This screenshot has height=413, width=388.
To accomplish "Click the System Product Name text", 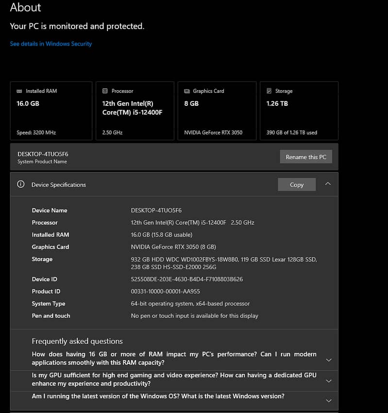I will pyautogui.click(x=42, y=162).
